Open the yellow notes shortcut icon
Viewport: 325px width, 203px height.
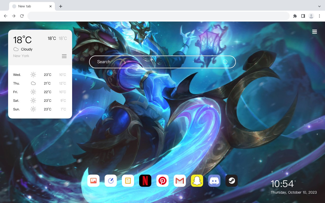128,181
